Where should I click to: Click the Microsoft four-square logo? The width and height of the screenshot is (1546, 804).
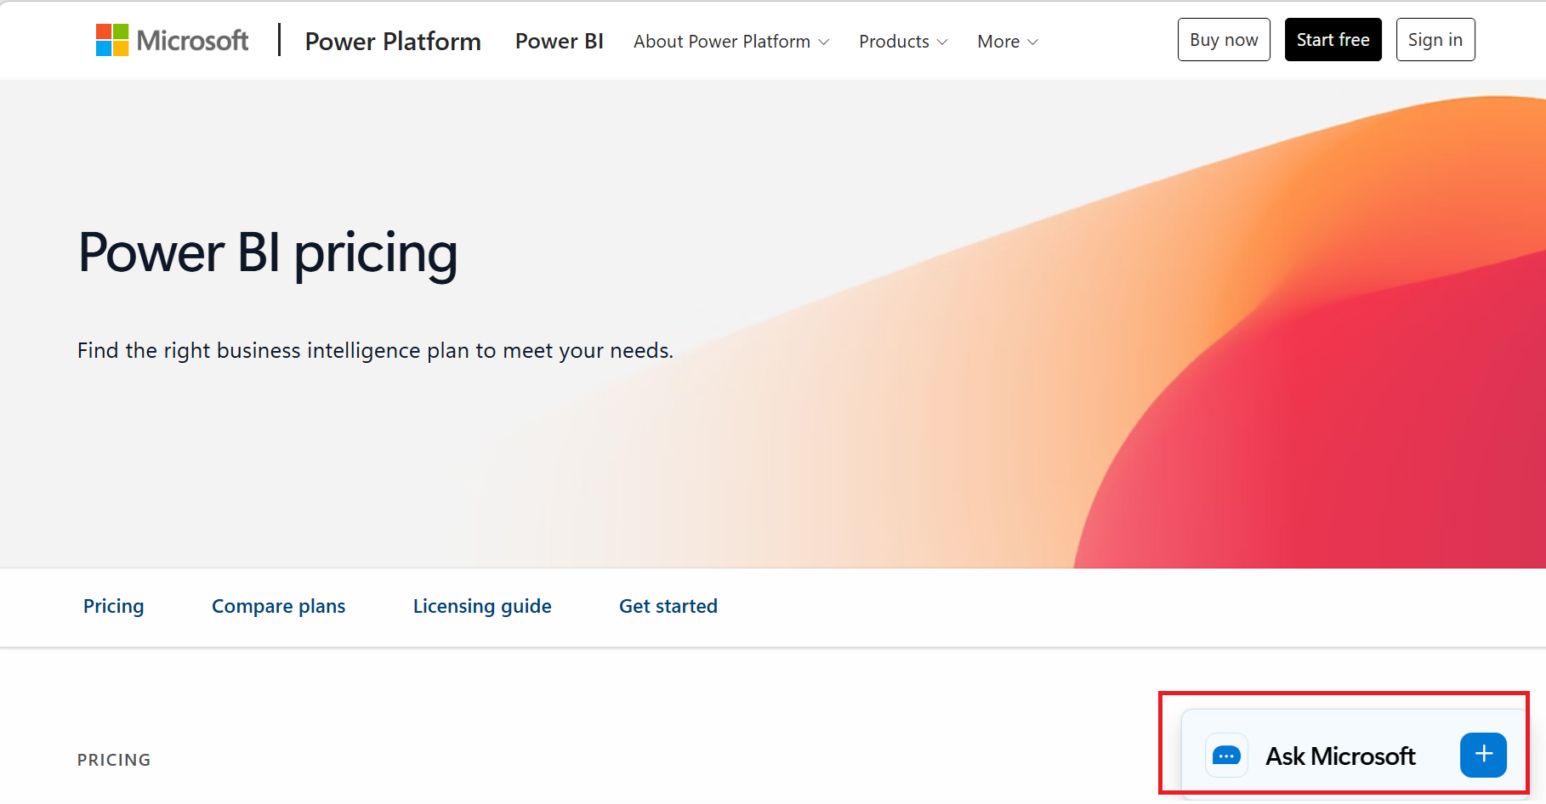[112, 40]
